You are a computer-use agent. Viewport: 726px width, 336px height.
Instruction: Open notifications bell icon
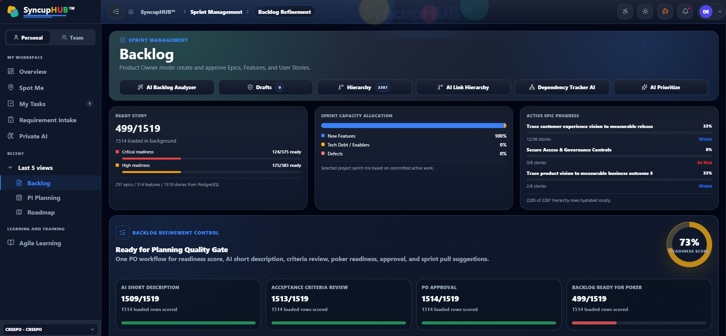point(685,12)
